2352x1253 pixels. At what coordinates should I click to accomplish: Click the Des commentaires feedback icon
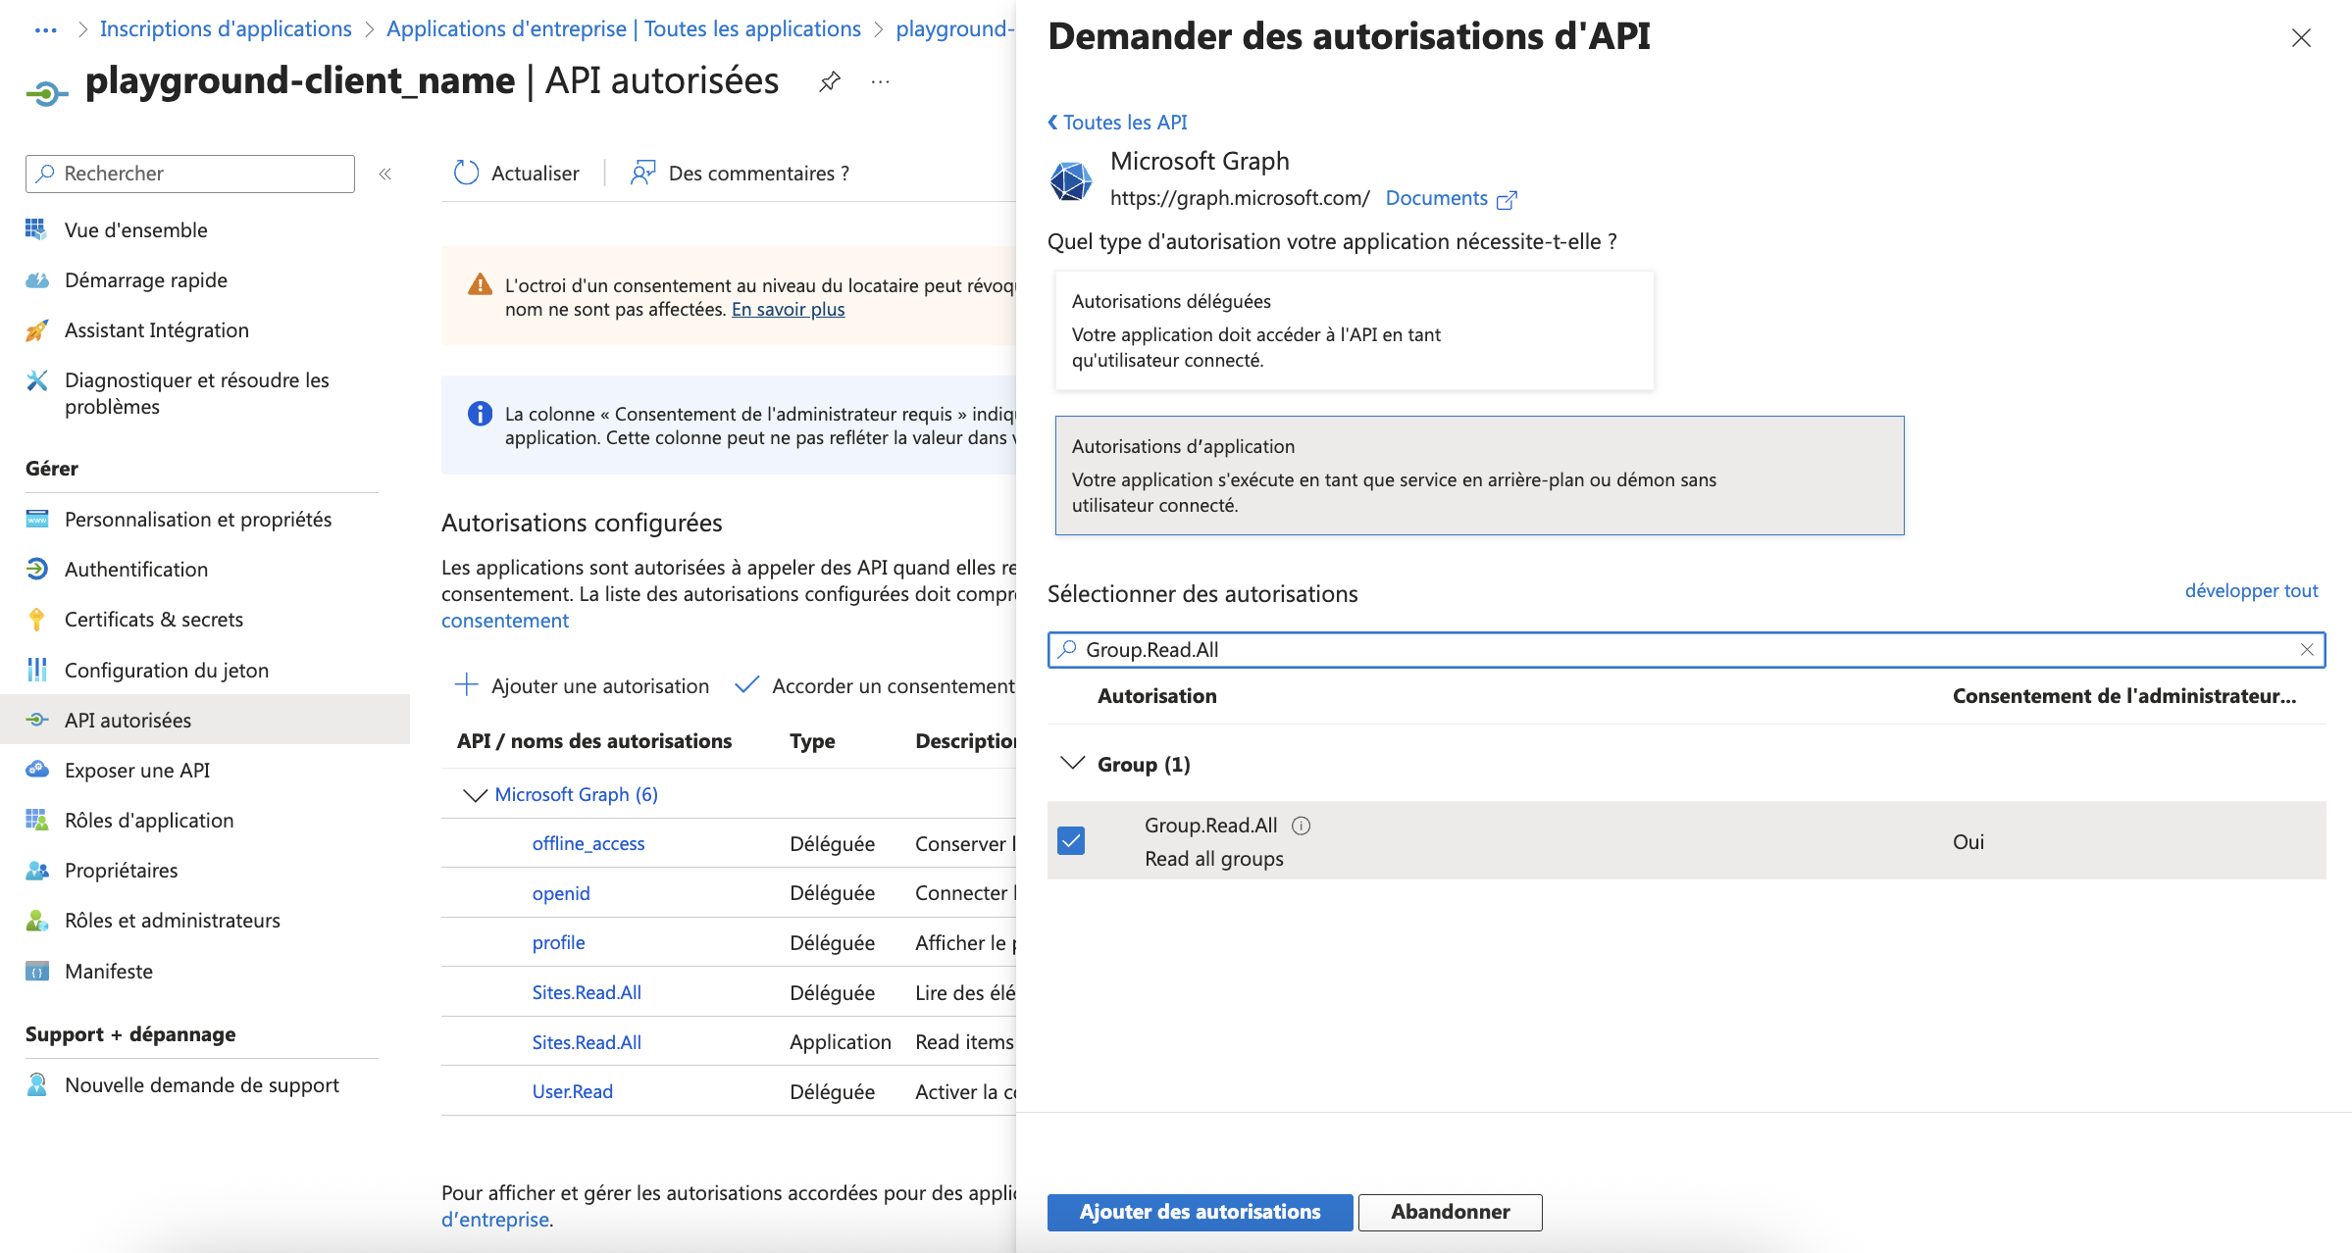[x=642, y=174]
